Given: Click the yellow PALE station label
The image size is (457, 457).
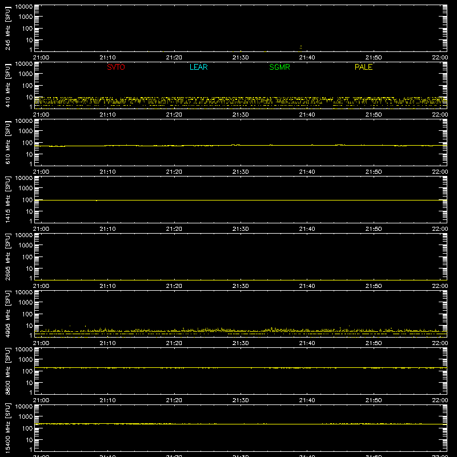Looking at the screenshot, I should (363, 67).
